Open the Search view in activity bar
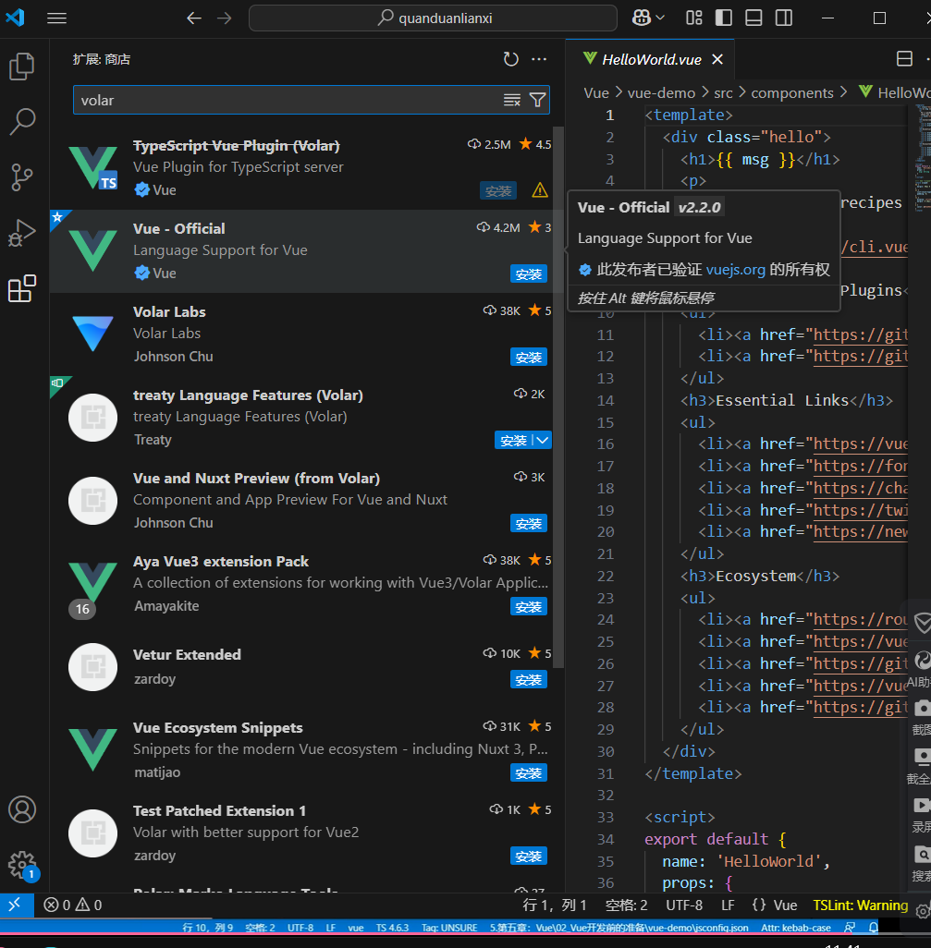Screen dimensions: 931x948 coord(22,122)
